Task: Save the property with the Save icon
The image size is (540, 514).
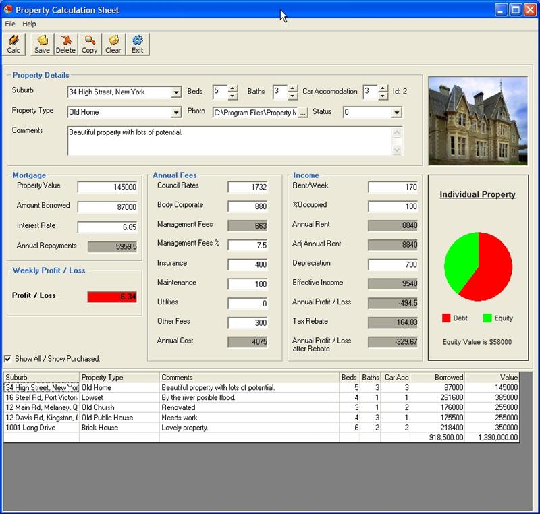Action: pos(42,45)
